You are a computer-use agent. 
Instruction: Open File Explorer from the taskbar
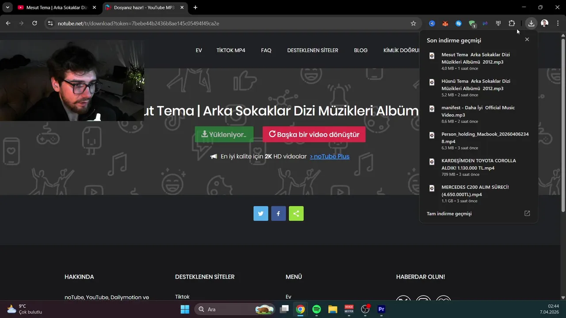point(333,309)
